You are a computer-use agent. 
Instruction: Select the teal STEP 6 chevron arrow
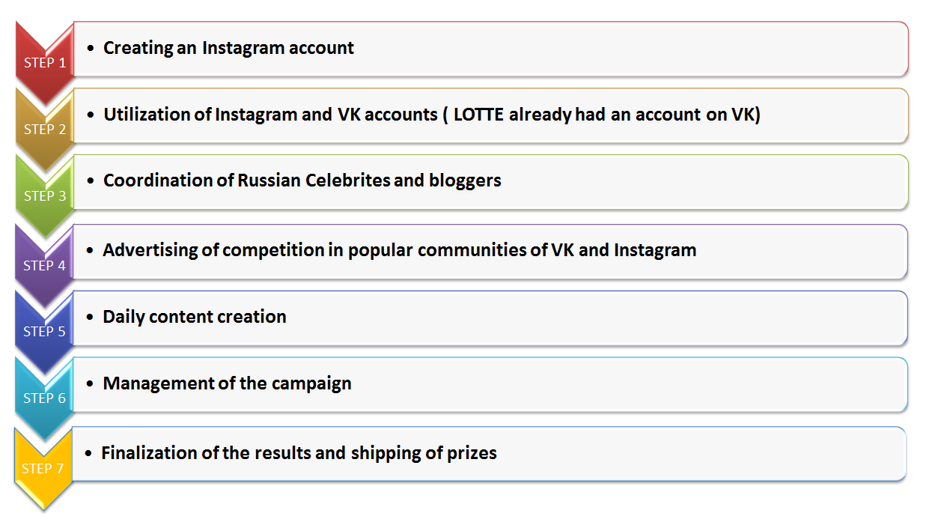44,398
